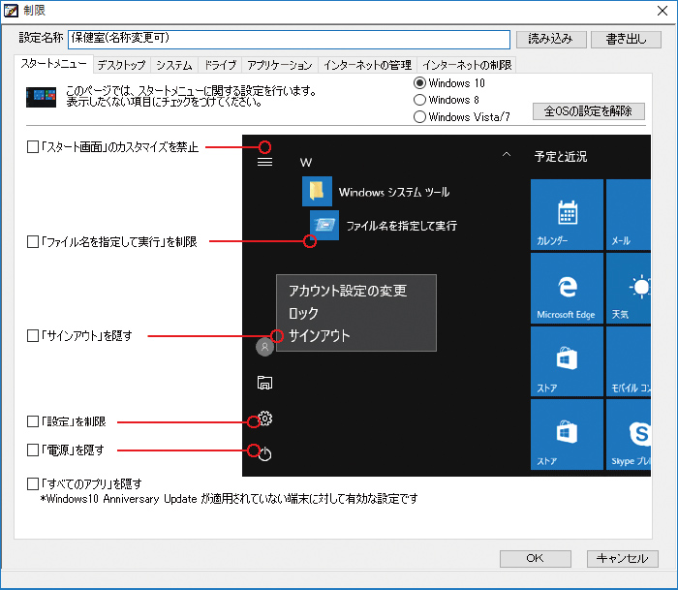The height and width of the screenshot is (590, 678).
Task: Click the 制限 window title icon
Action: pos(11,11)
